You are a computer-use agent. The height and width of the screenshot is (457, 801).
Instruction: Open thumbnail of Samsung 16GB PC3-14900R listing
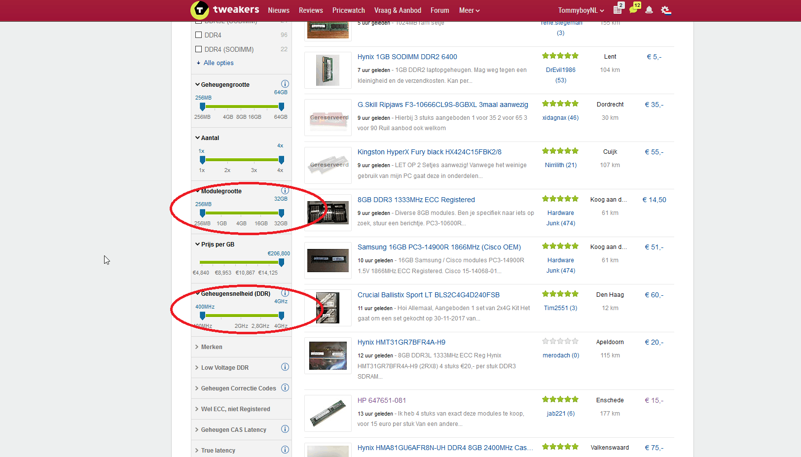click(x=328, y=260)
